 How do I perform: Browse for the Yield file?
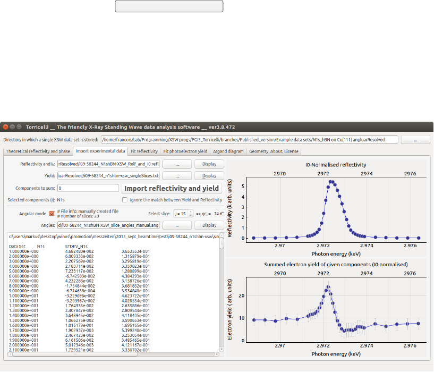(x=177, y=175)
